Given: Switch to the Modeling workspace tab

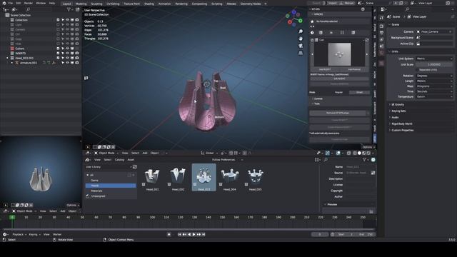Looking at the screenshot, I should 81,4.
